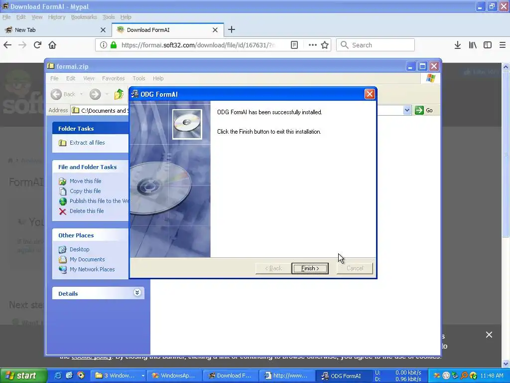
Task: Show site information icon in address bar
Action: tap(103, 45)
